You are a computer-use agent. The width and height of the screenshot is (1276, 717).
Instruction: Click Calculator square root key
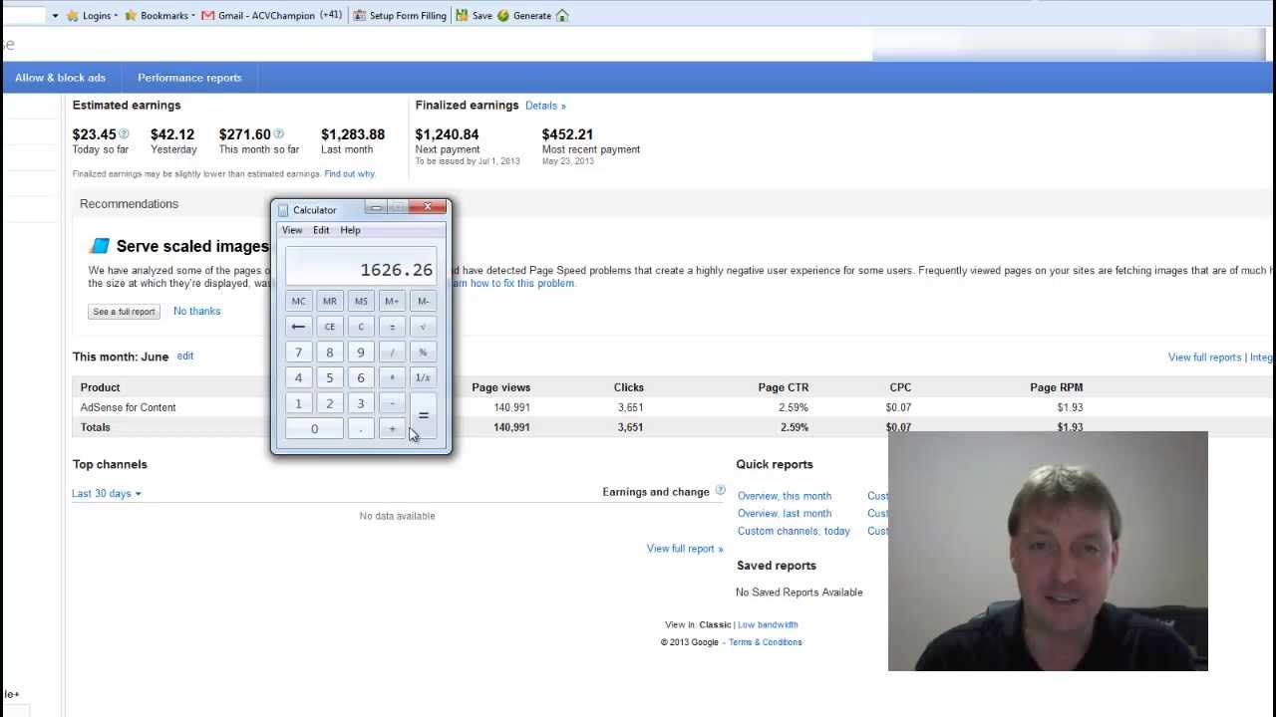point(424,327)
